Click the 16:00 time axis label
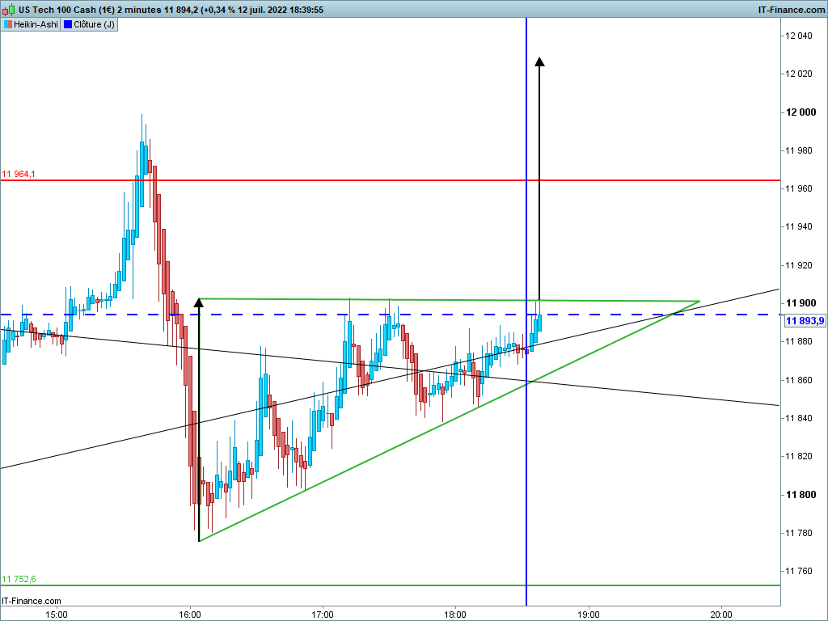Screen dimensions: 828x621 coord(189,615)
